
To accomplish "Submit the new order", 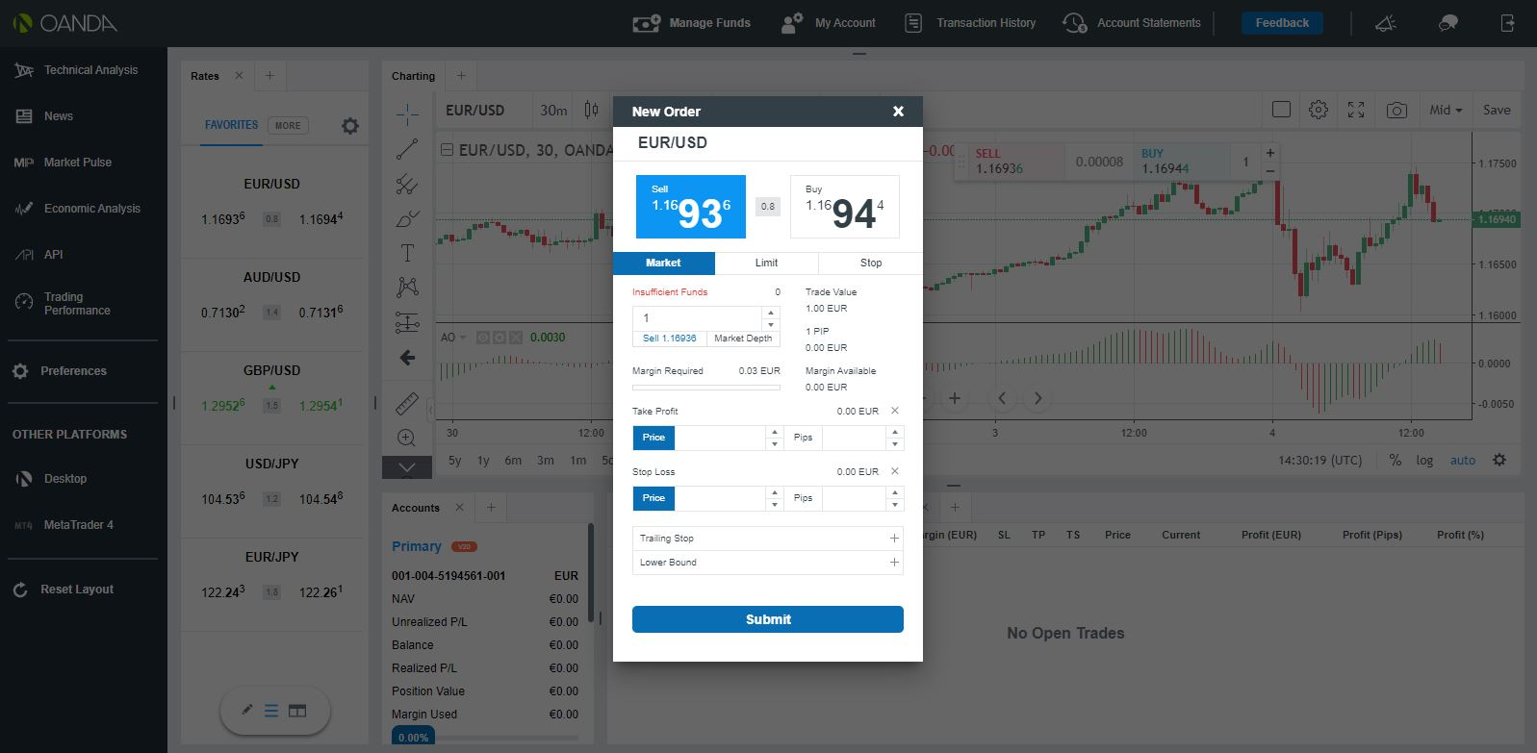I will click(767, 619).
